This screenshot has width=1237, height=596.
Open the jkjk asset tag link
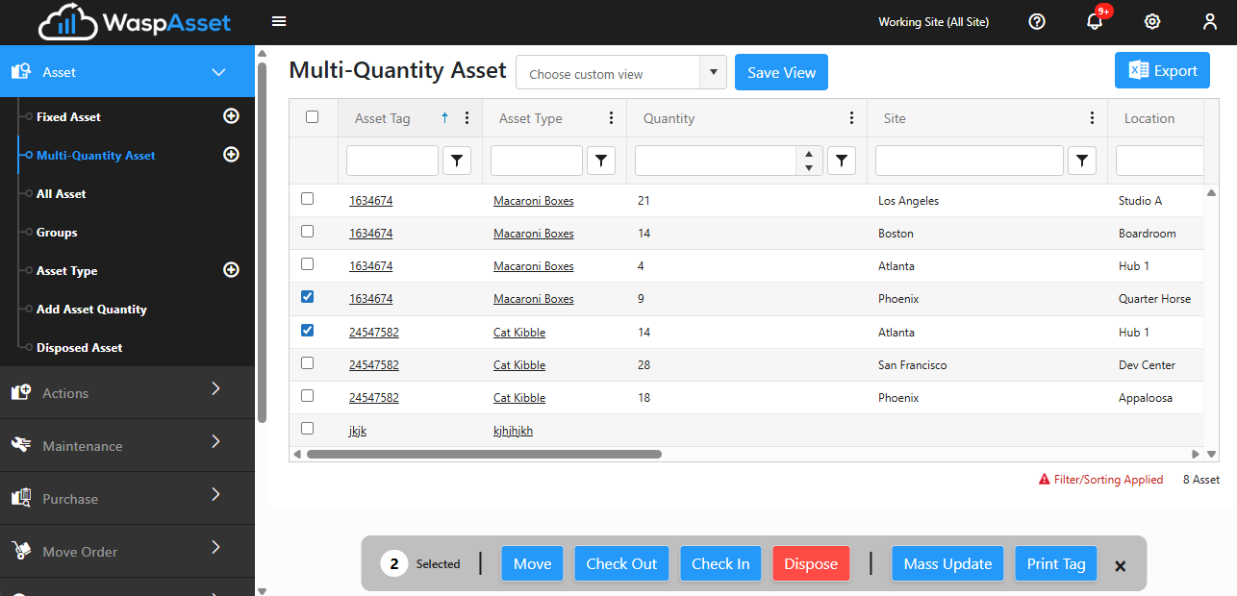click(x=357, y=431)
